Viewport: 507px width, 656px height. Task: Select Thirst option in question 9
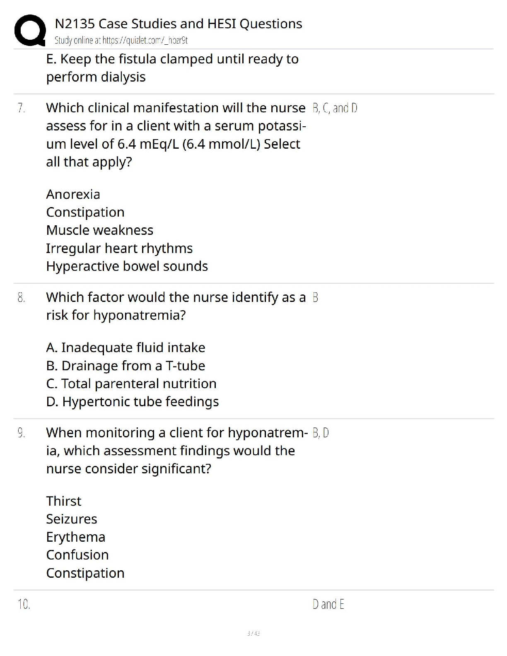64,501
